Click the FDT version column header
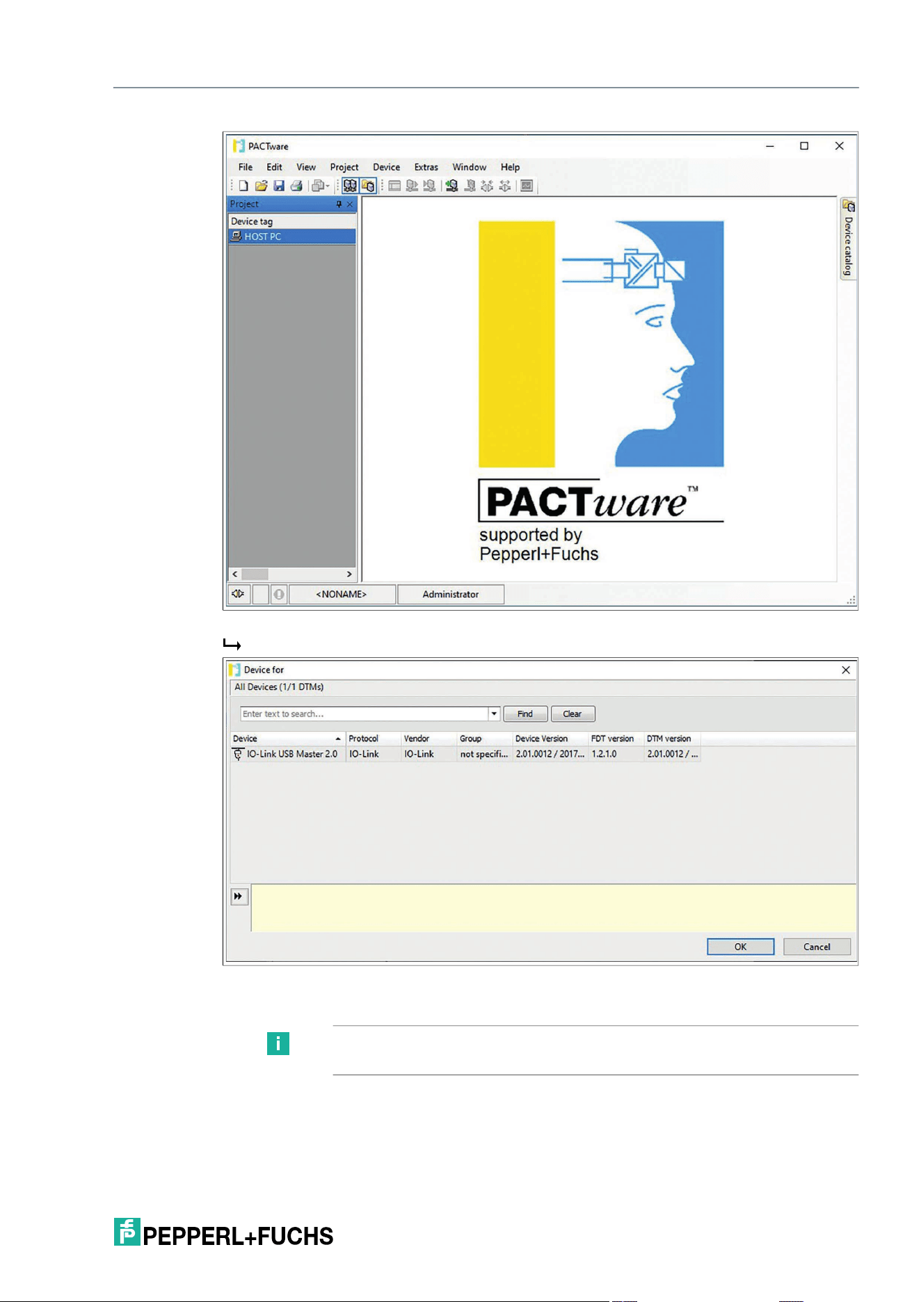The image size is (921, 1302). pos(616,739)
